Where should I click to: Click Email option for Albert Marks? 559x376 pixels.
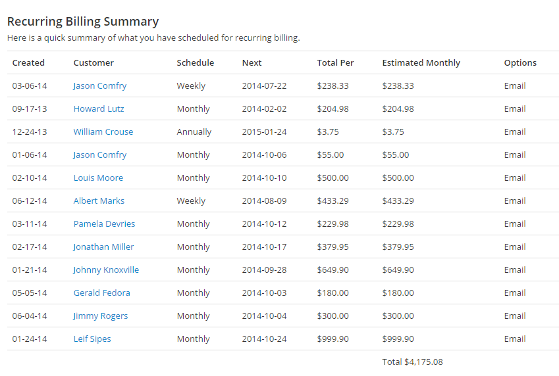(515, 201)
